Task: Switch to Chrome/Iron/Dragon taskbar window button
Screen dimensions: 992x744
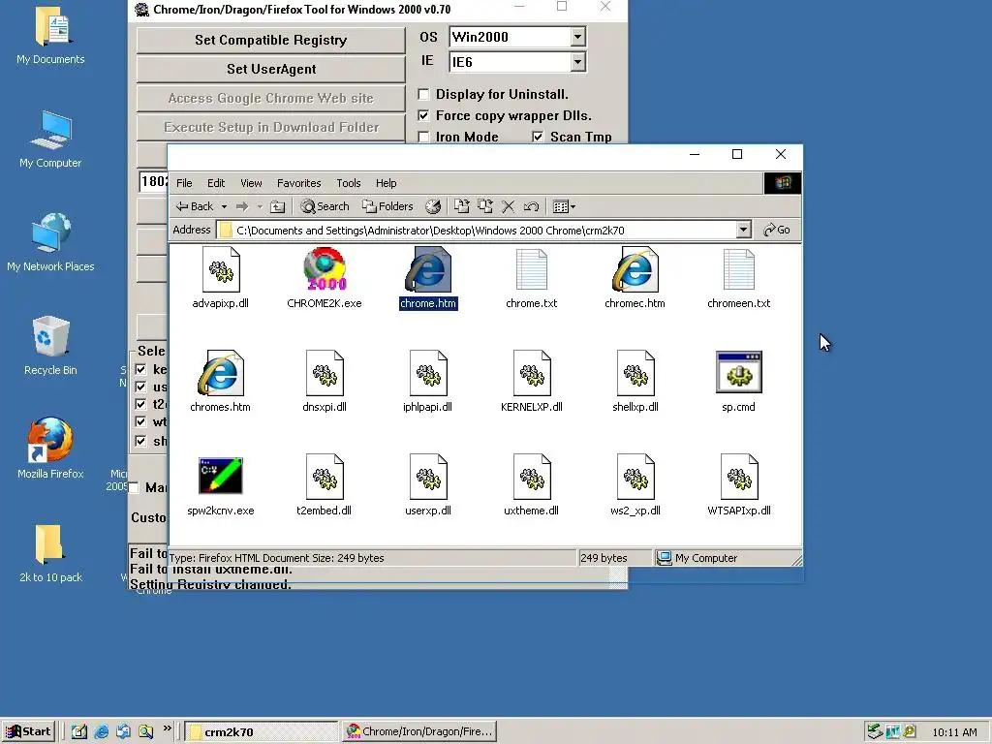Action: 418,731
